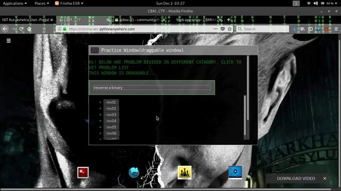The height and width of the screenshot is (191, 341).
Task: Click the Pocket save icon in the address bar
Action: tap(223, 29)
